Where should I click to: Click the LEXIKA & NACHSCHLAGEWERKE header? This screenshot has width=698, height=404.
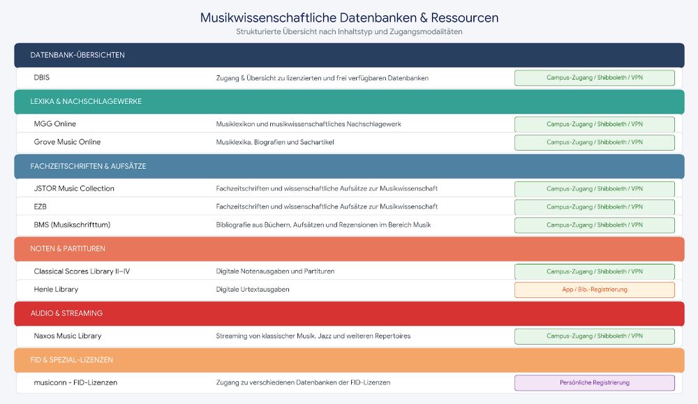(x=349, y=101)
